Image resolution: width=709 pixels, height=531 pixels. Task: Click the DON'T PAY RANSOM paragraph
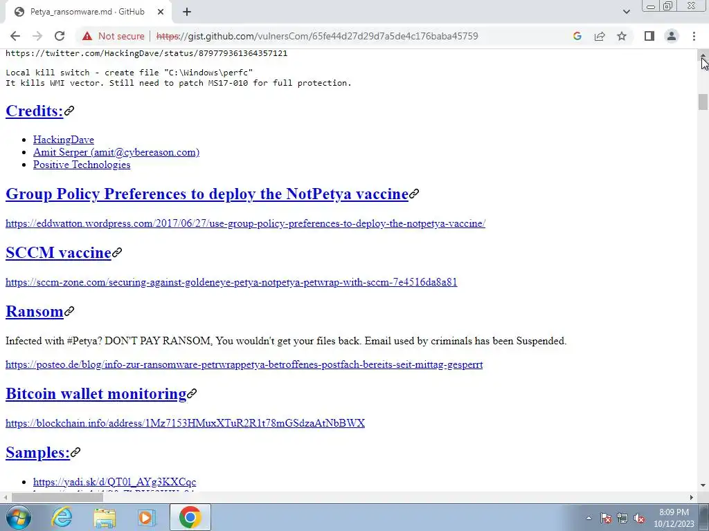[286, 341]
